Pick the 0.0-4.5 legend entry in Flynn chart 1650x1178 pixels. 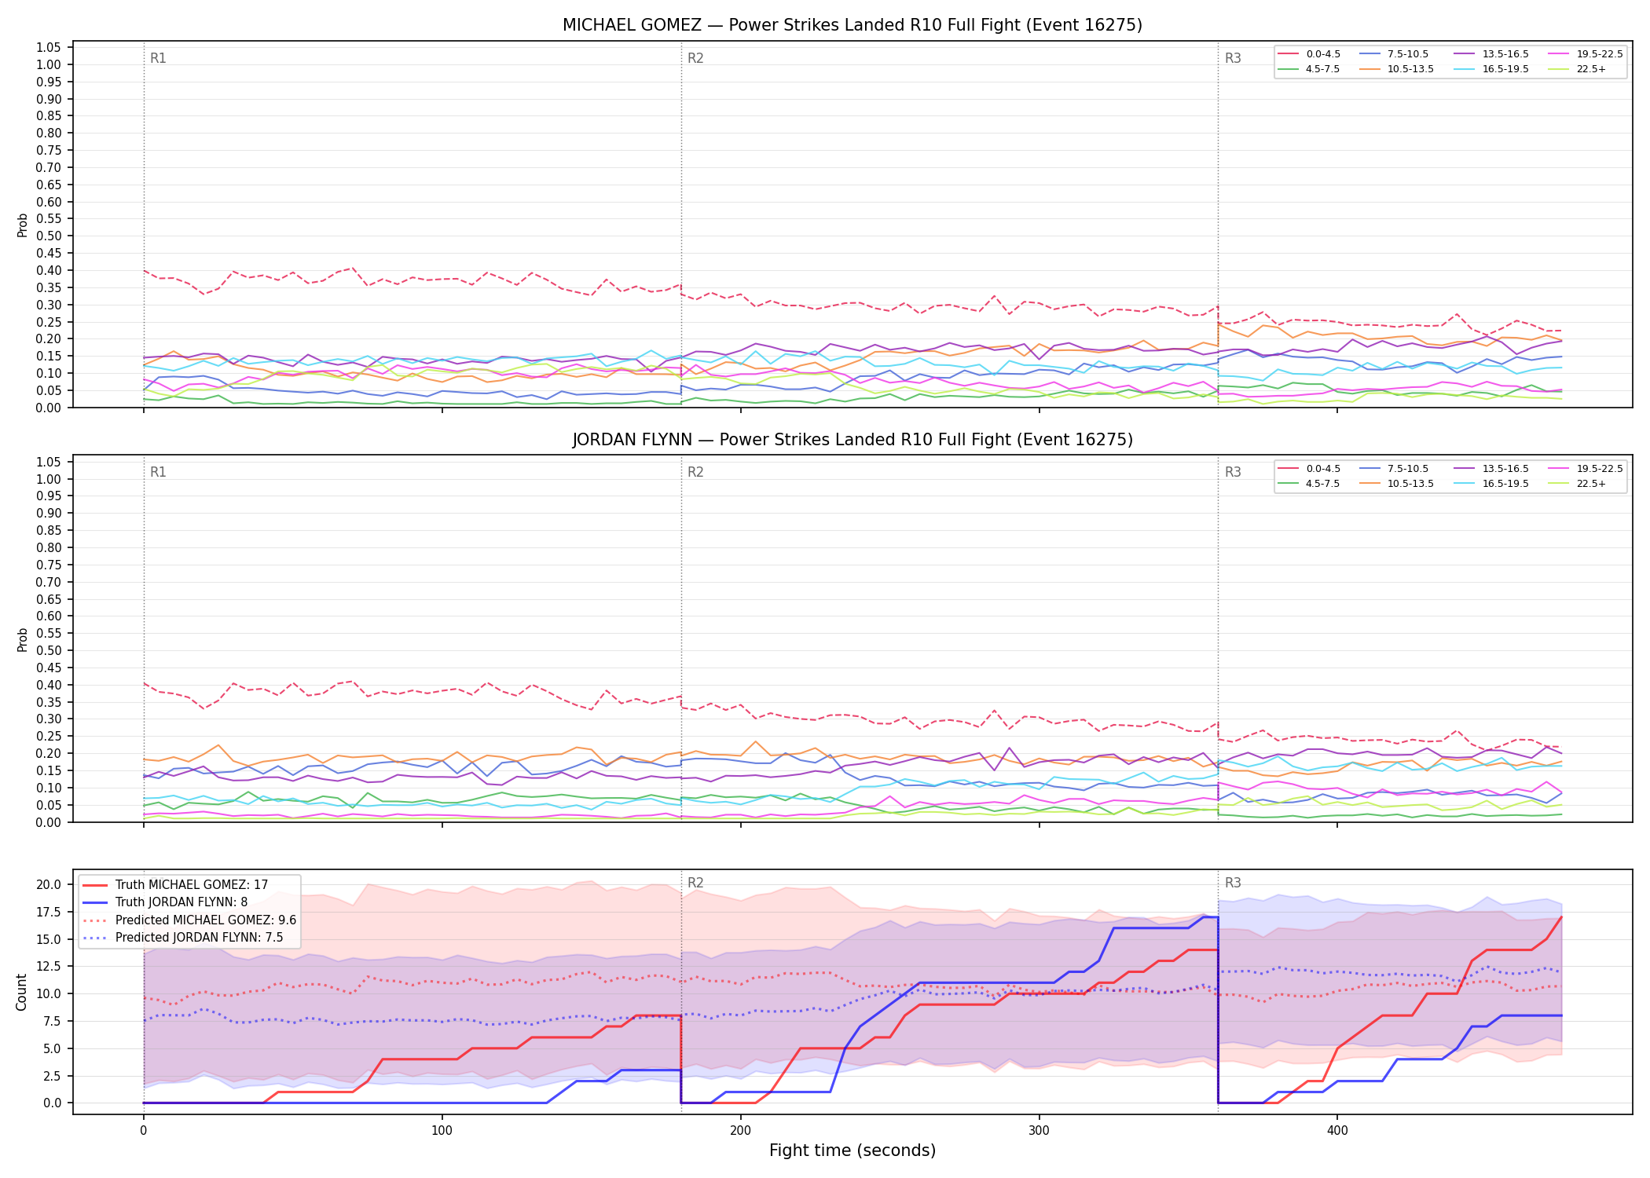point(1310,469)
